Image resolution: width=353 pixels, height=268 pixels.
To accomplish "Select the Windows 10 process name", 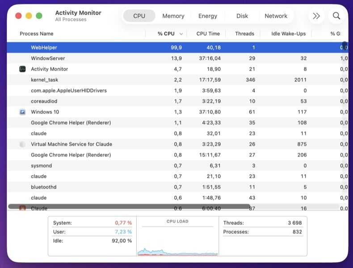I will (45, 112).
